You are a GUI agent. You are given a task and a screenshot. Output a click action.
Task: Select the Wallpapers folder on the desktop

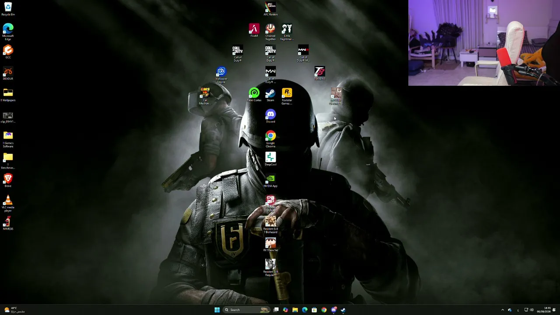tap(8, 94)
